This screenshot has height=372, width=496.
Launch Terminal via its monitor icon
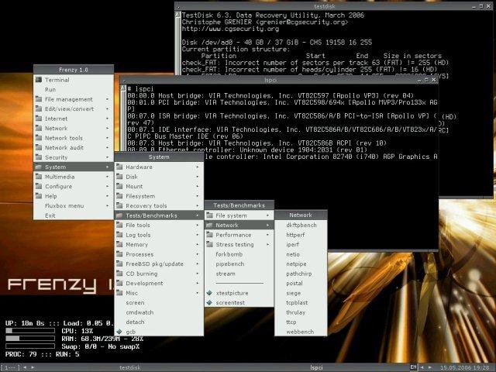tap(39, 80)
